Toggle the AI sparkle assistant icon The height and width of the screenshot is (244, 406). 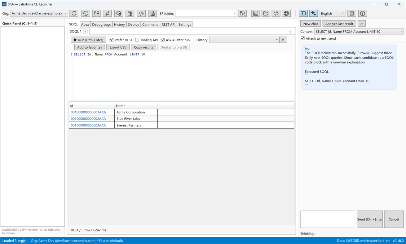point(313,13)
